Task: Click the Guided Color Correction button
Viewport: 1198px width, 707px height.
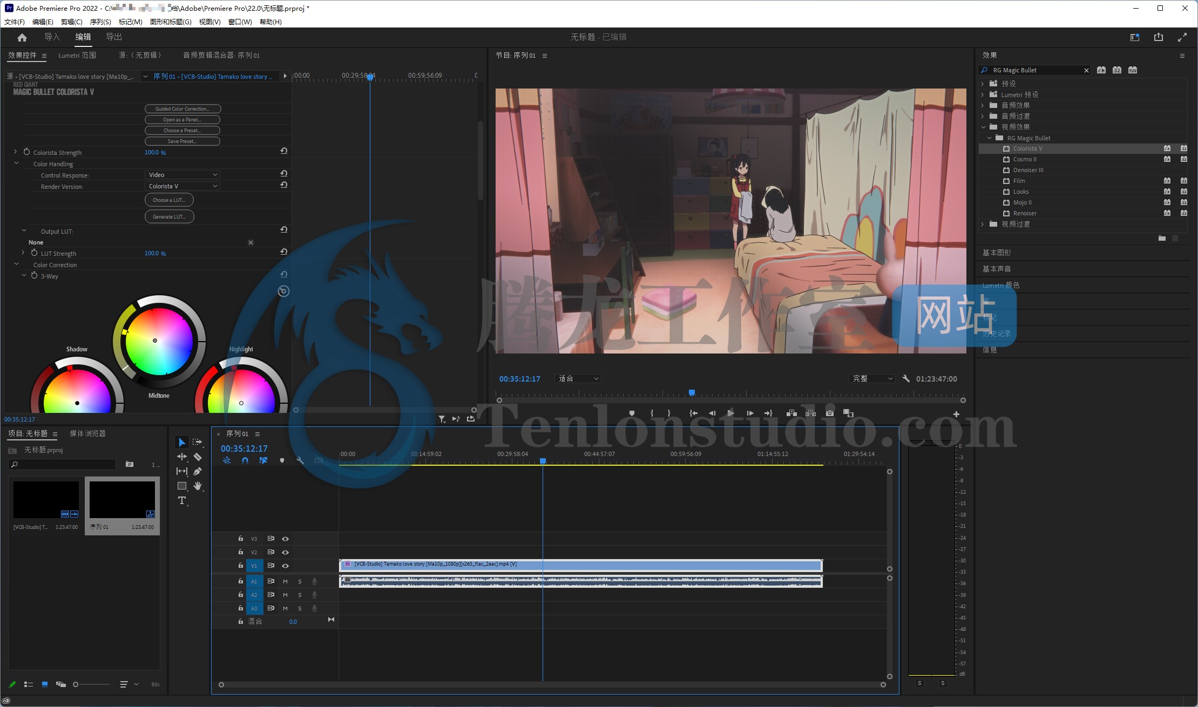Action: coord(183,108)
